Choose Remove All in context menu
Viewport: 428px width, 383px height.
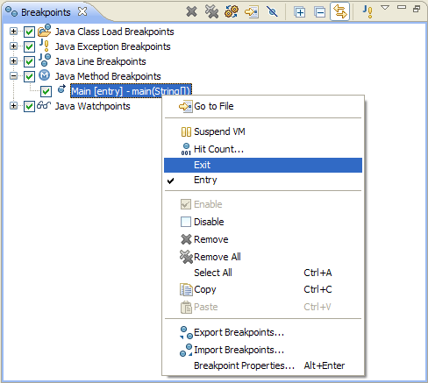tap(263, 257)
